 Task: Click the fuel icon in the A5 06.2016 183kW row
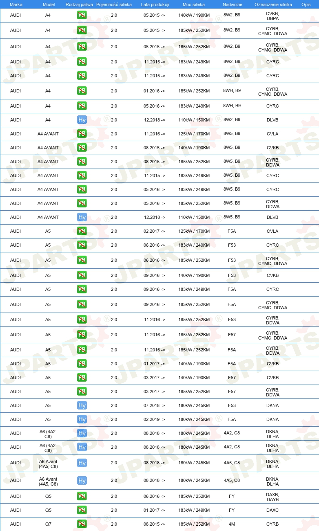tap(82, 245)
